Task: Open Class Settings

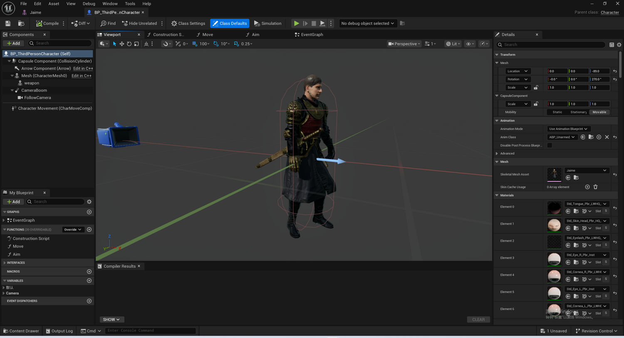Action: (188, 23)
